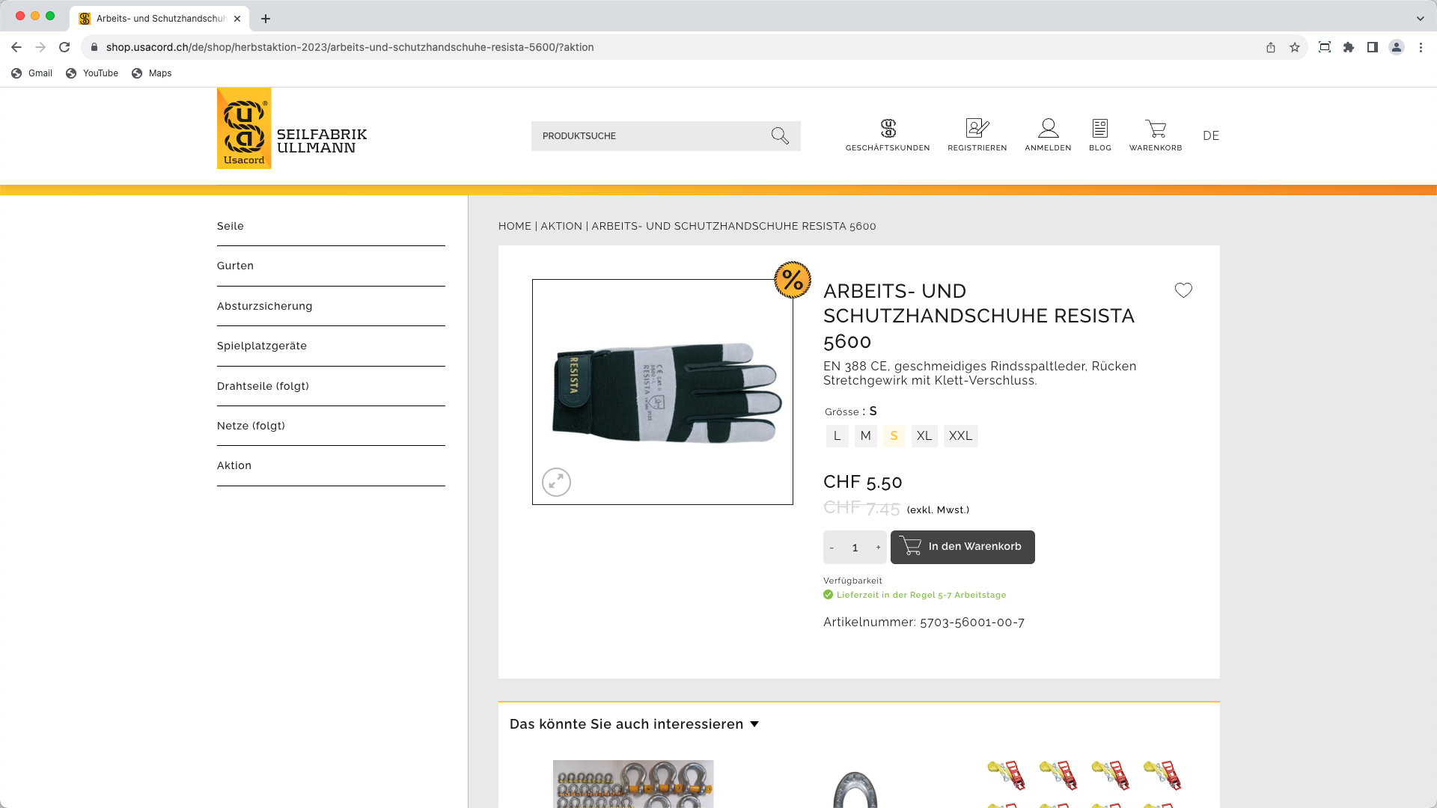Enlarge the glove photo using the zoom icon

click(555, 482)
